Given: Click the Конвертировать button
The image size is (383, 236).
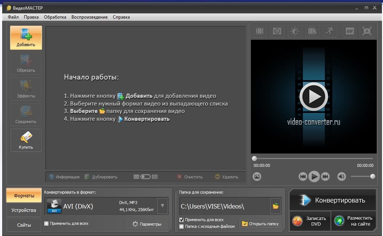Looking at the screenshot, I should (x=333, y=200).
